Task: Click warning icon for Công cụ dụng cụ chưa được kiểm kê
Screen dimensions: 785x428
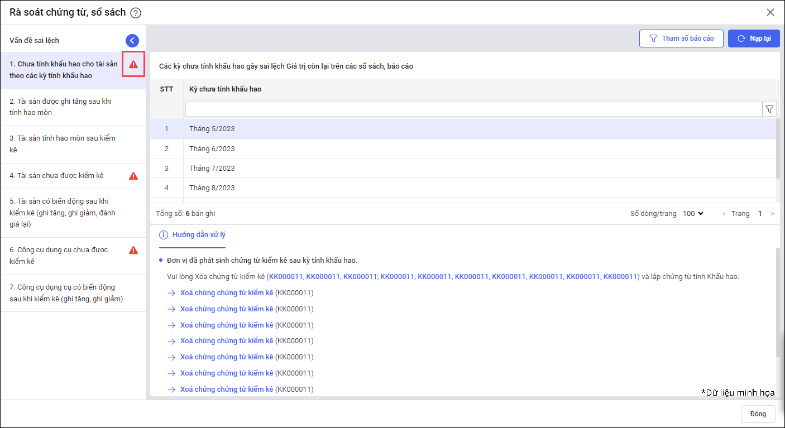Action: [x=133, y=250]
